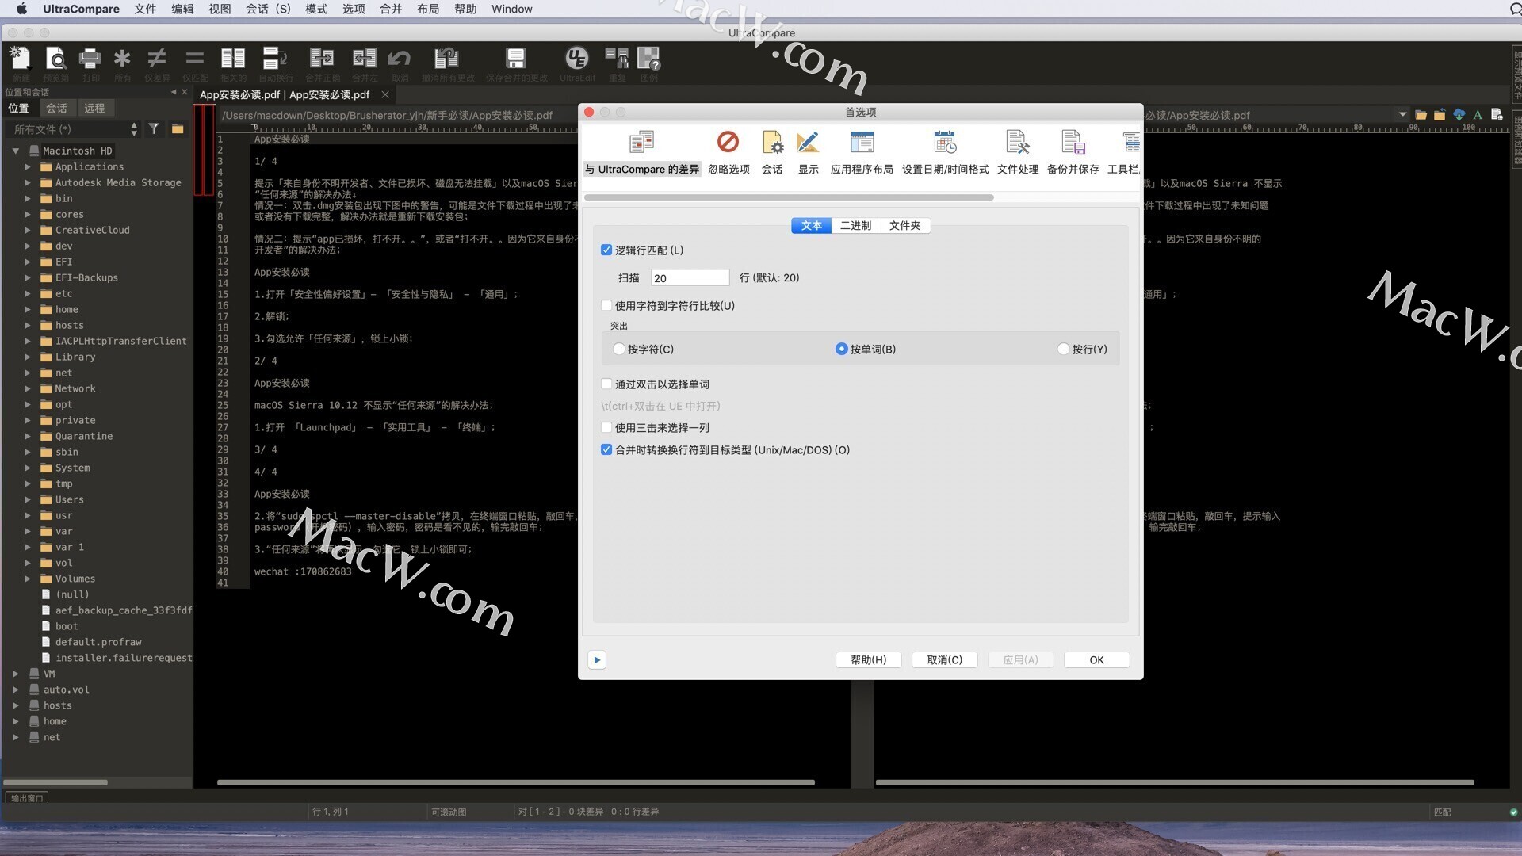Select 按行(Y) radio button
The width and height of the screenshot is (1522, 856).
click(1063, 350)
